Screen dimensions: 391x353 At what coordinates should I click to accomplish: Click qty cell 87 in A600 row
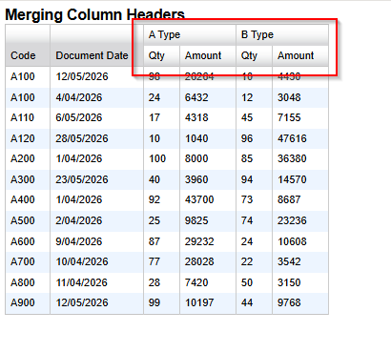pos(161,241)
